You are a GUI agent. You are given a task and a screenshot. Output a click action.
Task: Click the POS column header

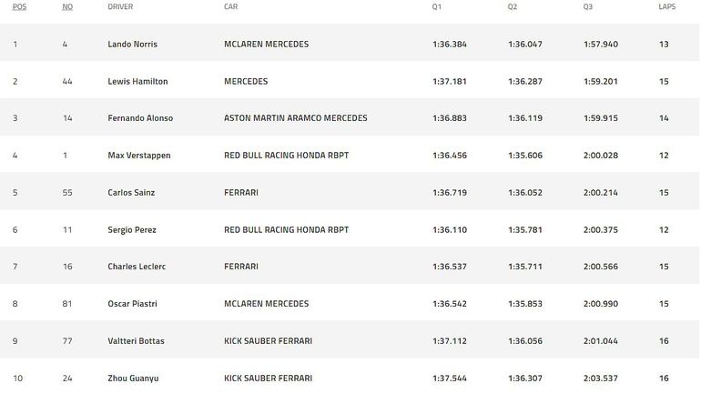tap(19, 6)
